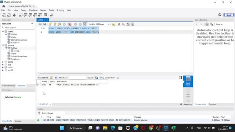
Task: Toggle autocommit mode button
Action: pyautogui.click(x=85, y=24)
